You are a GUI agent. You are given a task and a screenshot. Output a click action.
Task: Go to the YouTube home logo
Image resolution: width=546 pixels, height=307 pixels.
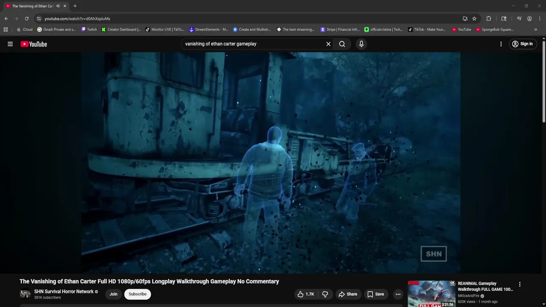point(34,44)
